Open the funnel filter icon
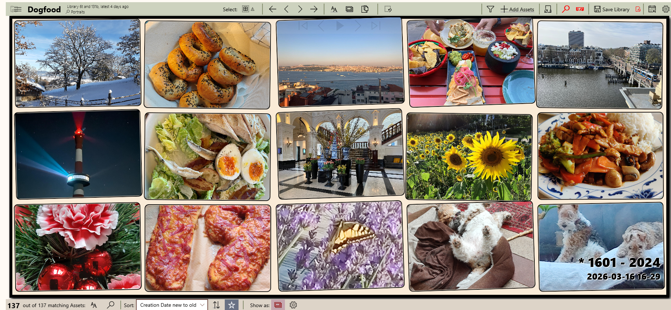 pyautogui.click(x=490, y=9)
